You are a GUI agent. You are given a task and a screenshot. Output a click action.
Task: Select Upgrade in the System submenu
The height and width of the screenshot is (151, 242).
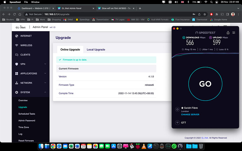pos(23,107)
